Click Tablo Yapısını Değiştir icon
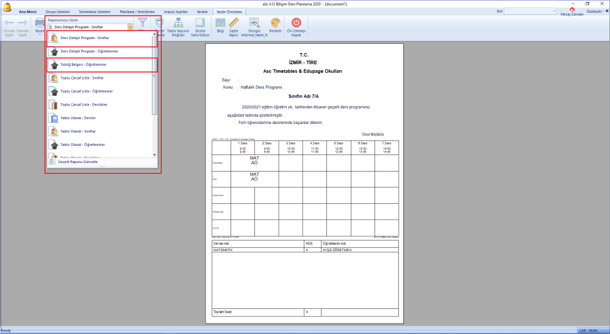 (178, 23)
